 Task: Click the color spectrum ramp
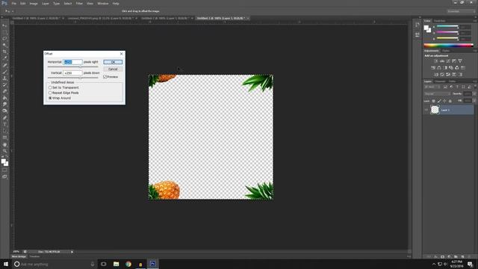click(x=449, y=45)
